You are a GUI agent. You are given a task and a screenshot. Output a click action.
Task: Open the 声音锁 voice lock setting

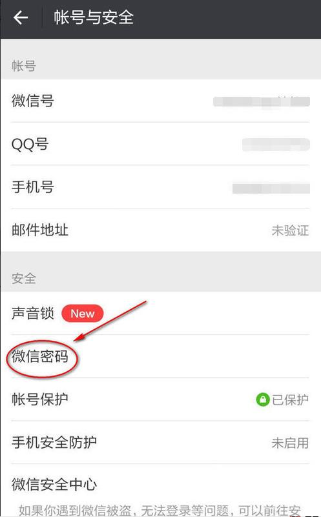click(161, 313)
